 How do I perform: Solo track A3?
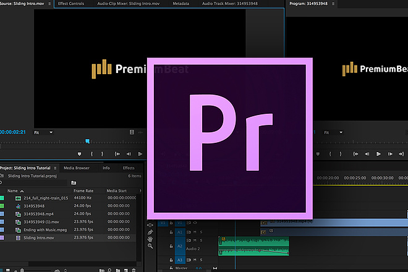[201, 260]
